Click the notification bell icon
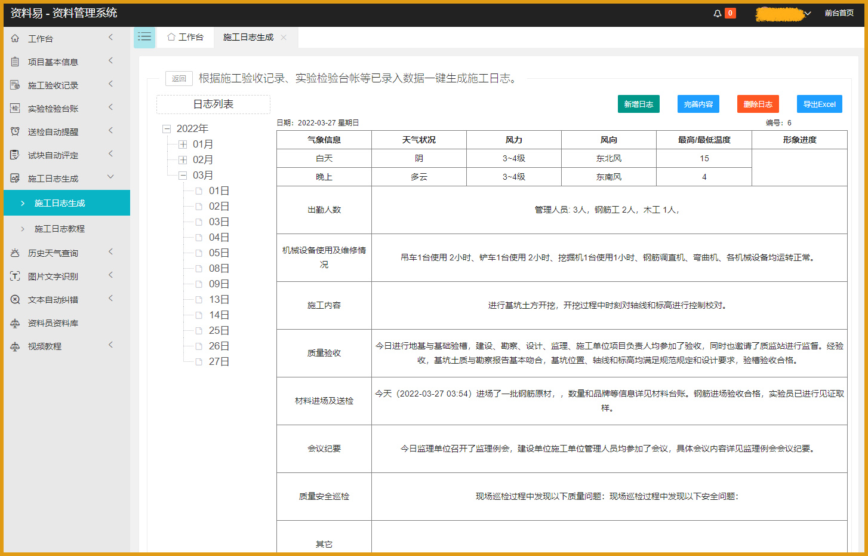 point(717,13)
